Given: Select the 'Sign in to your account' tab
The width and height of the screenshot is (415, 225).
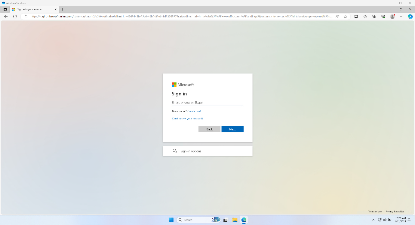Looking at the screenshot, I should 34,9.
